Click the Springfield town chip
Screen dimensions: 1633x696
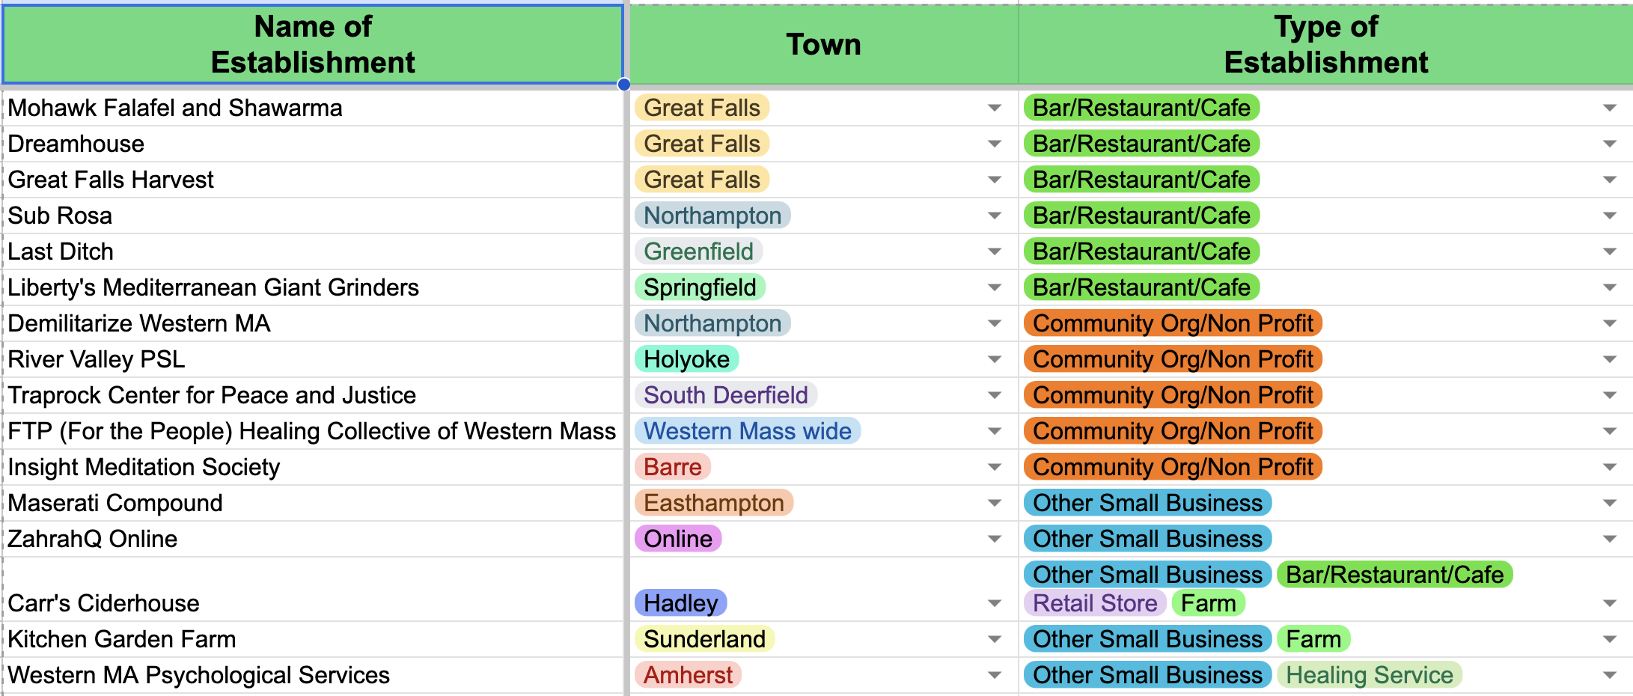pyautogui.click(x=700, y=287)
